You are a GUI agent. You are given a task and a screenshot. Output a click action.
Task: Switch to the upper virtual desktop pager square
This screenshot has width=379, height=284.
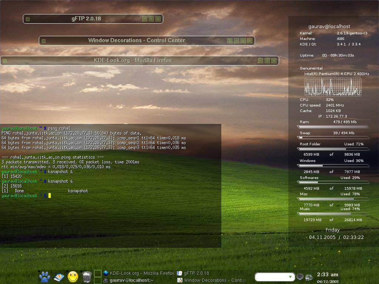pyautogui.click(x=98, y=273)
